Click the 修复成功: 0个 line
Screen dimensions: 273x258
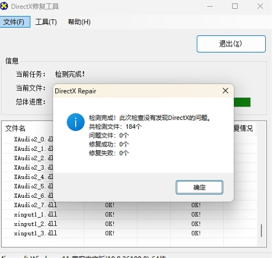pyautogui.click(x=109, y=144)
